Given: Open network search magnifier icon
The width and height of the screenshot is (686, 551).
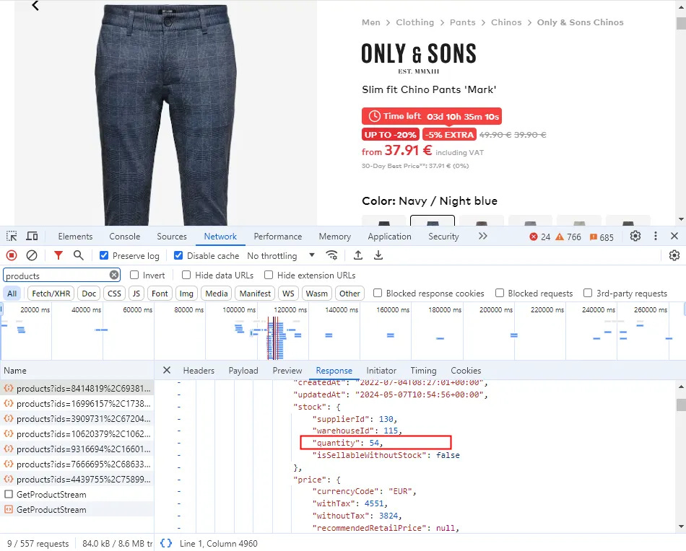Looking at the screenshot, I should pos(78,255).
